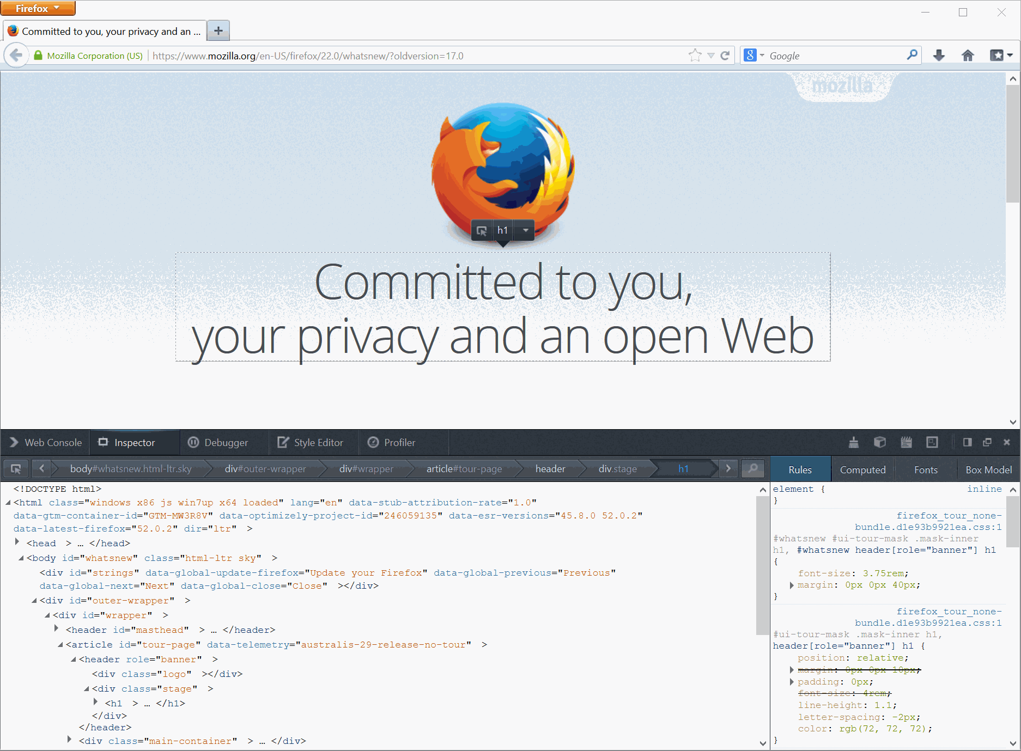Show the Box Model sidebar tab
This screenshot has height=751, width=1021.
989,469
